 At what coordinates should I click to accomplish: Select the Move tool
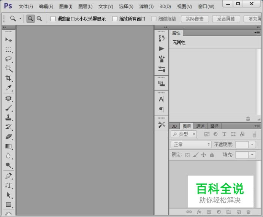click(x=8, y=40)
